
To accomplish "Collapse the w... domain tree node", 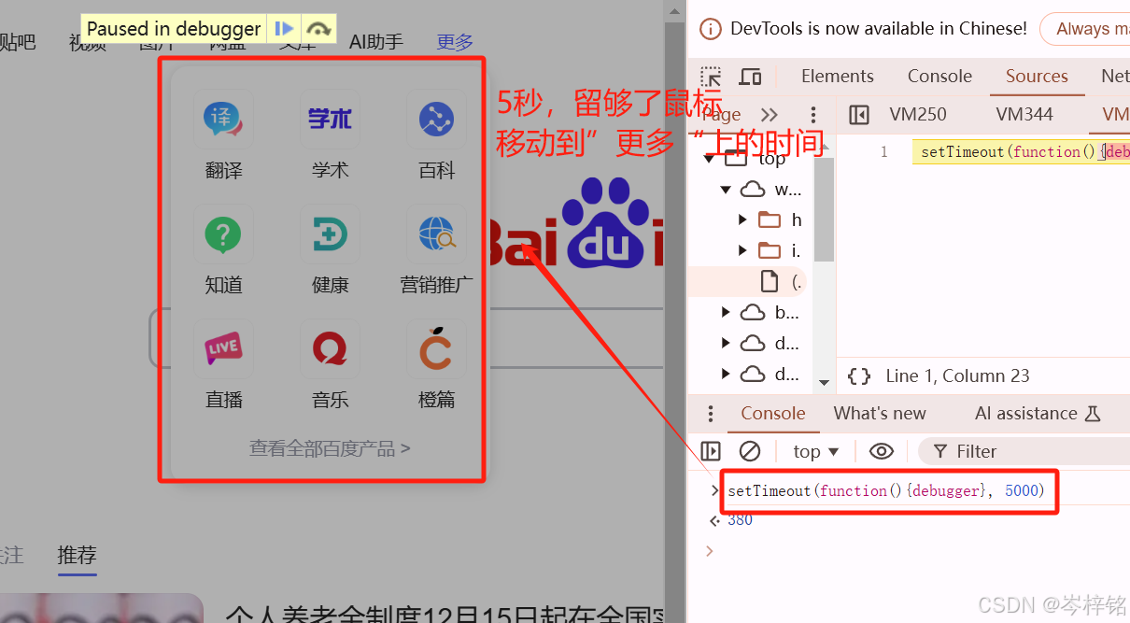I will pos(726,190).
